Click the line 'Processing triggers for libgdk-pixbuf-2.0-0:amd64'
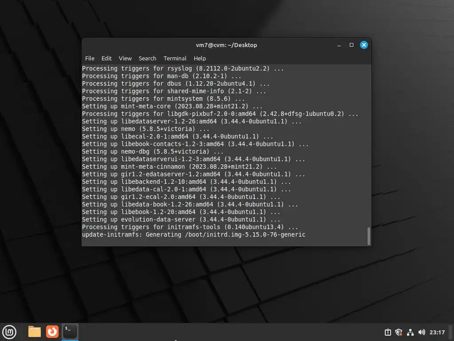 [220, 114]
